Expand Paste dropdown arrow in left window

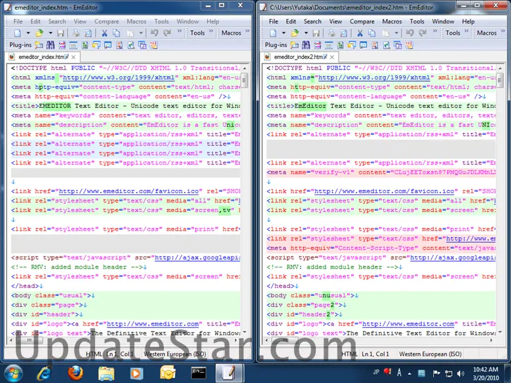click(141, 33)
